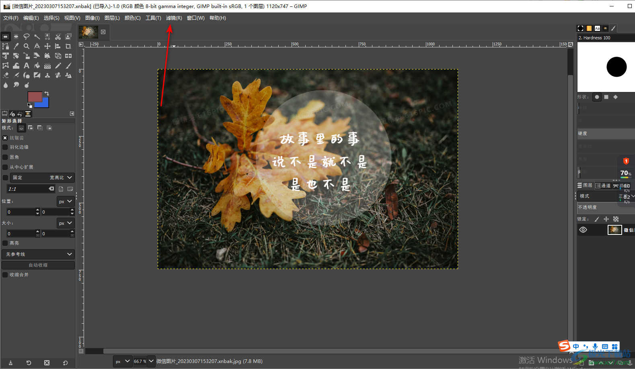
Task: Switch to the 图层 layers tab
Action: [x=585, y=186]
